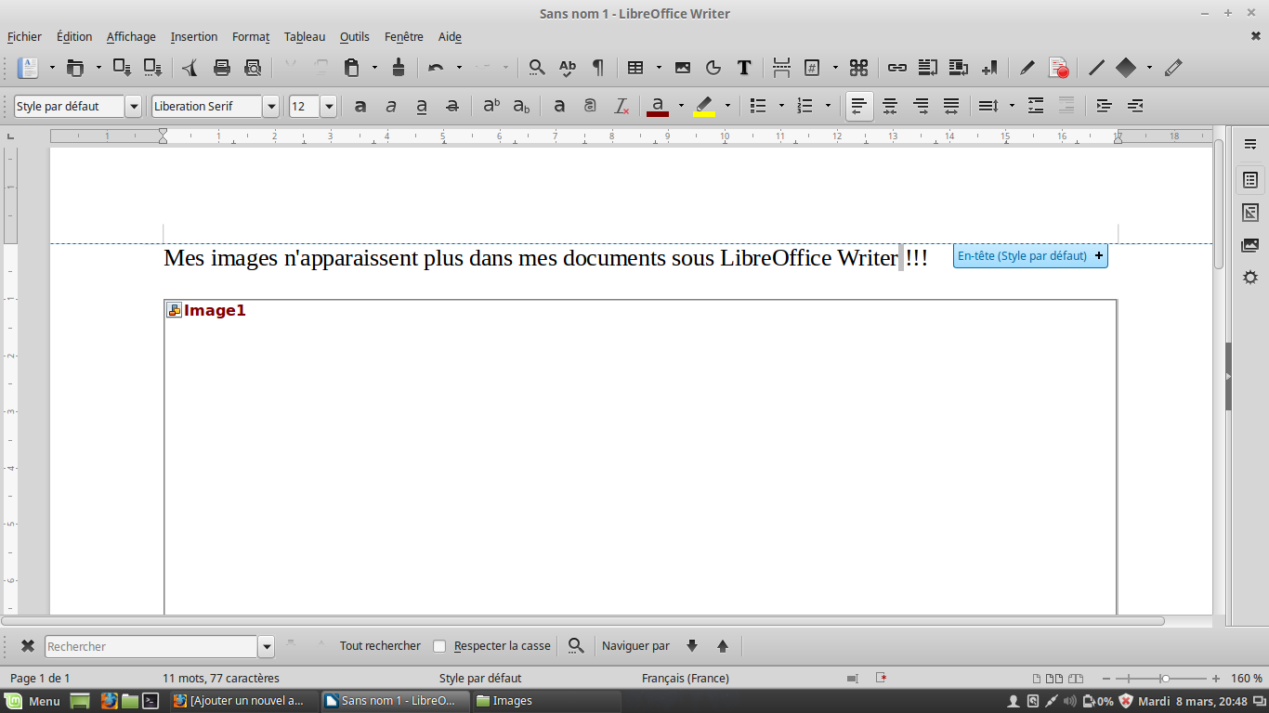1269x713 pixels.
Task: Insert a page break icon
Action: (x=781, y=67)
